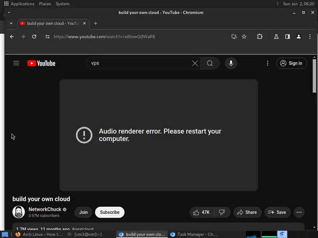Open a new browser tab
This screenshot has height=238, width=318.
tap(96, 23)
